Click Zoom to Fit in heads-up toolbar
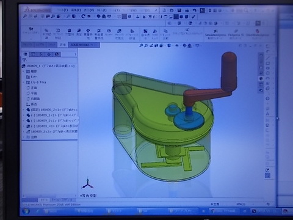This screenshot has height=220, width=293. (141, 46)
